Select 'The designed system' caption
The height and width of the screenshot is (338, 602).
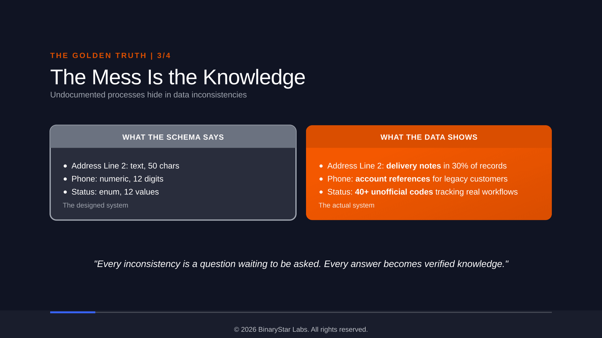[x=95, y=205]
